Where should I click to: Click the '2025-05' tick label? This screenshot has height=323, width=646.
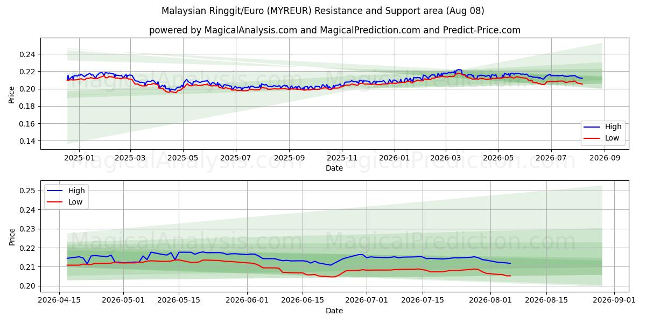(183, 158)
